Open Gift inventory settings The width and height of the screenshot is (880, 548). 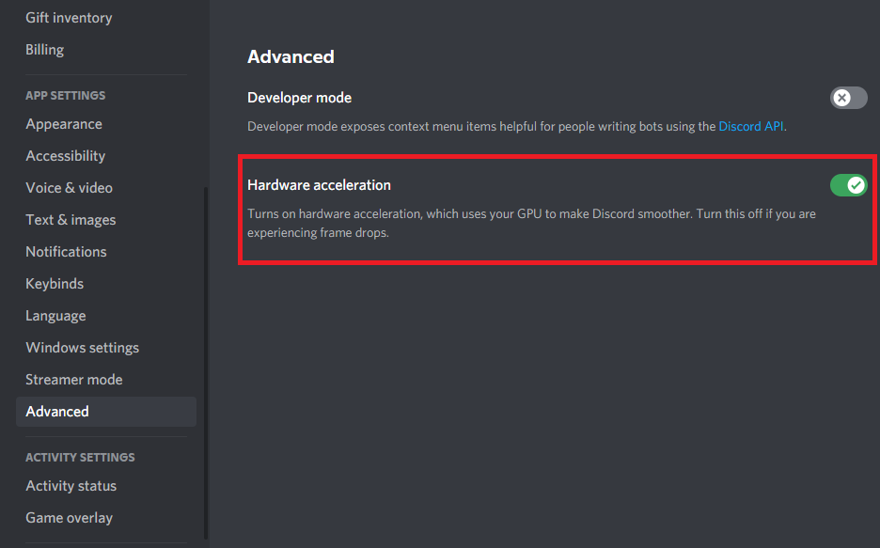pos(69,18)
